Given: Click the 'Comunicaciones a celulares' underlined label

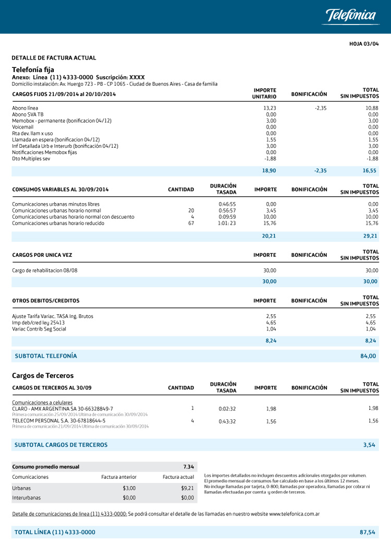Looking at the screenshot, I should [42, 403].
